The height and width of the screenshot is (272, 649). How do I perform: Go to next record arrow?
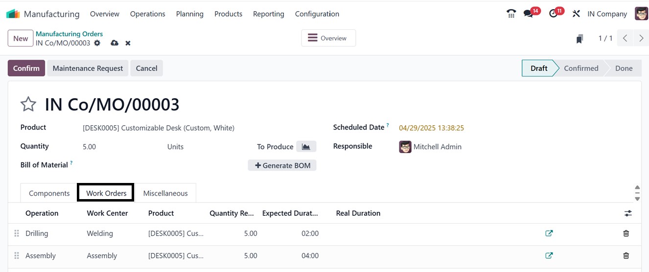pyautogui.click(x=641, y=38)
